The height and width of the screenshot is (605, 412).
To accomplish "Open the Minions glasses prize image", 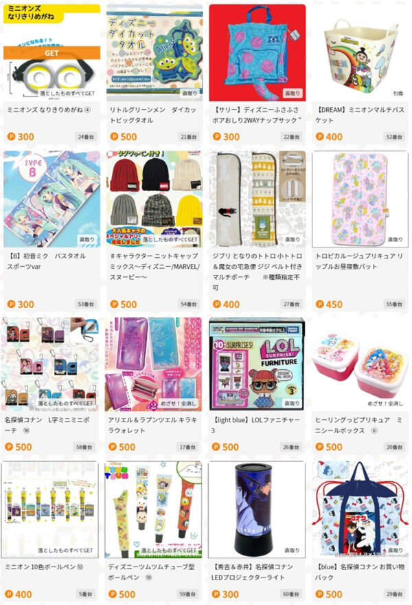I will [x=51, y=53].
